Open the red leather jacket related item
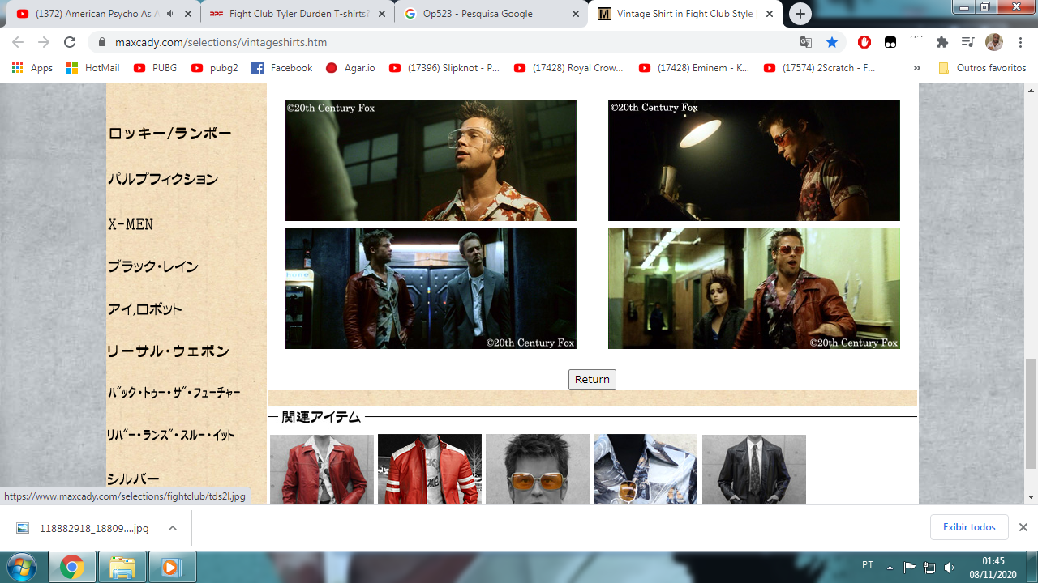 point(322,470)
